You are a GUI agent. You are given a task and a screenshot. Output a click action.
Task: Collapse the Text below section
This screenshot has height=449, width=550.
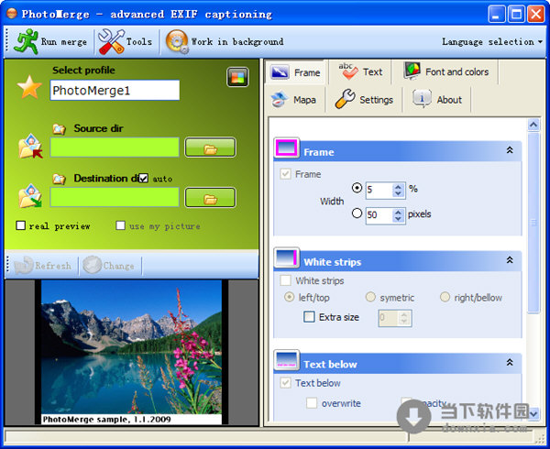510,362
